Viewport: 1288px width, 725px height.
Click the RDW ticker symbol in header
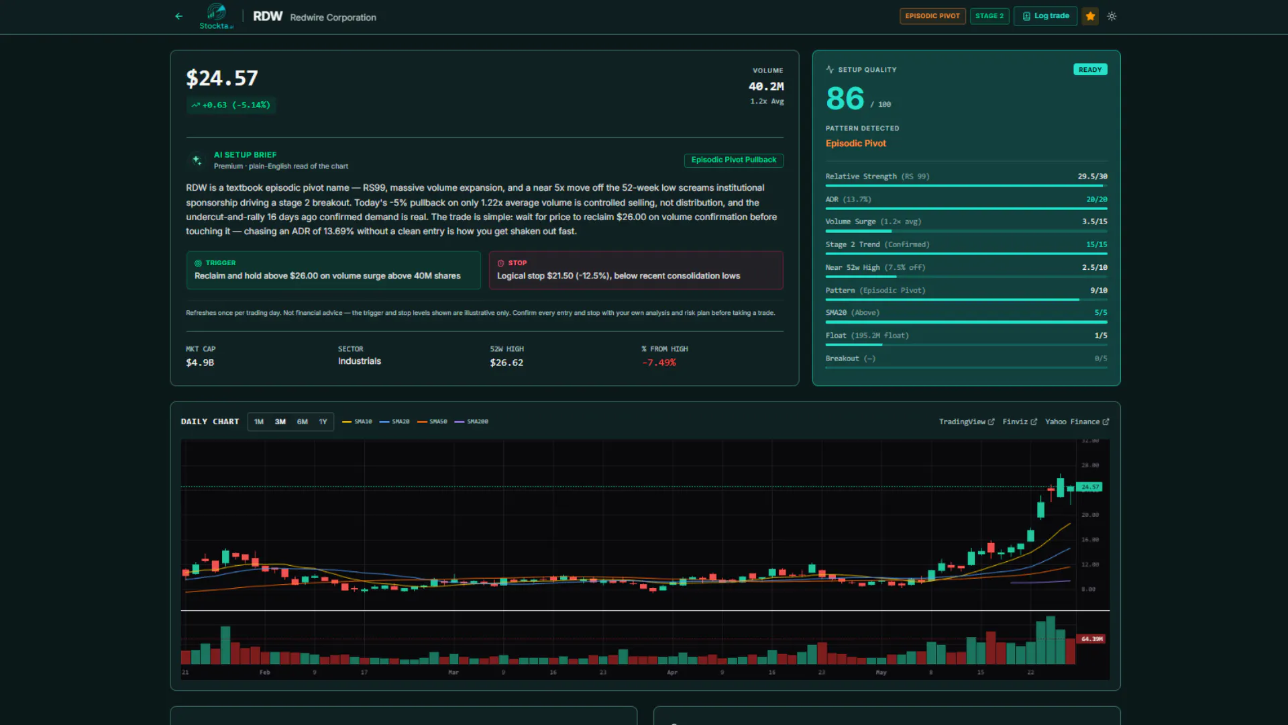pyautogui.click(x=268, y=16)
